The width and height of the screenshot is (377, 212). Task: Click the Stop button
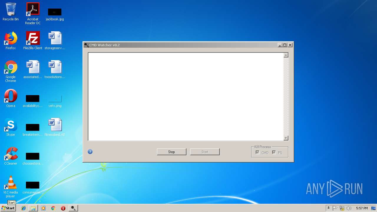pyautogui.click(x=171, y=152)
